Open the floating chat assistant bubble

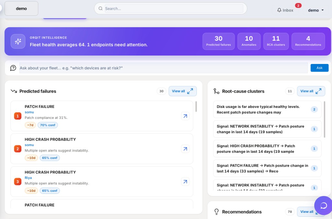323,205
